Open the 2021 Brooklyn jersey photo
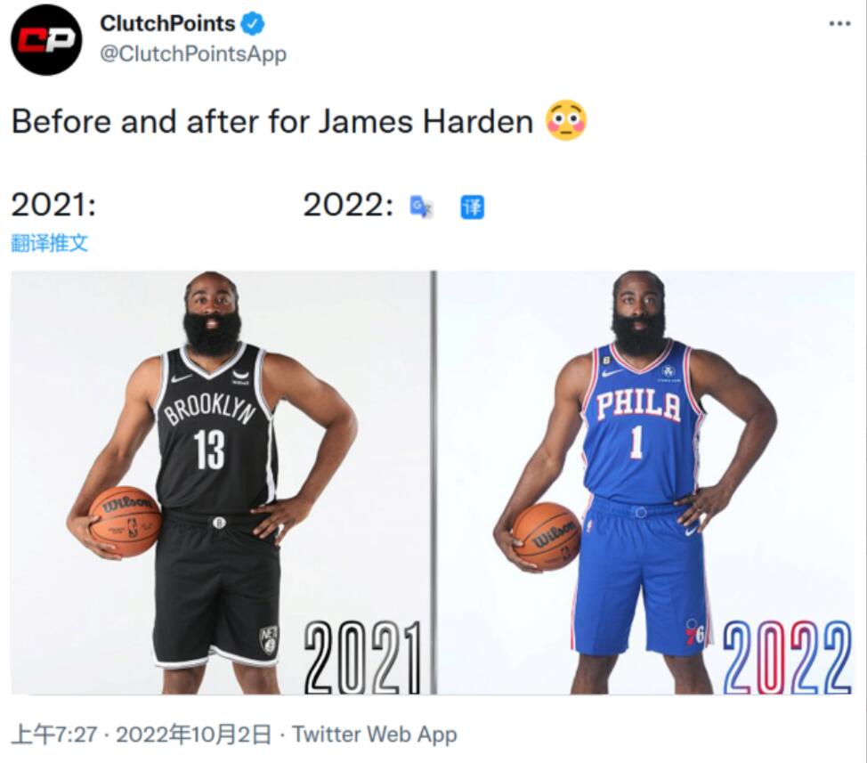 (221, 483)
